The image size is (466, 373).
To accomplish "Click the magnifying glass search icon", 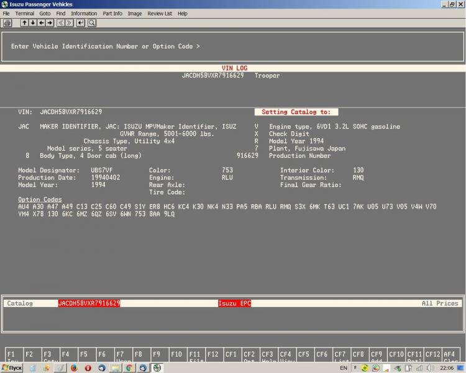I will click(92, 23).
